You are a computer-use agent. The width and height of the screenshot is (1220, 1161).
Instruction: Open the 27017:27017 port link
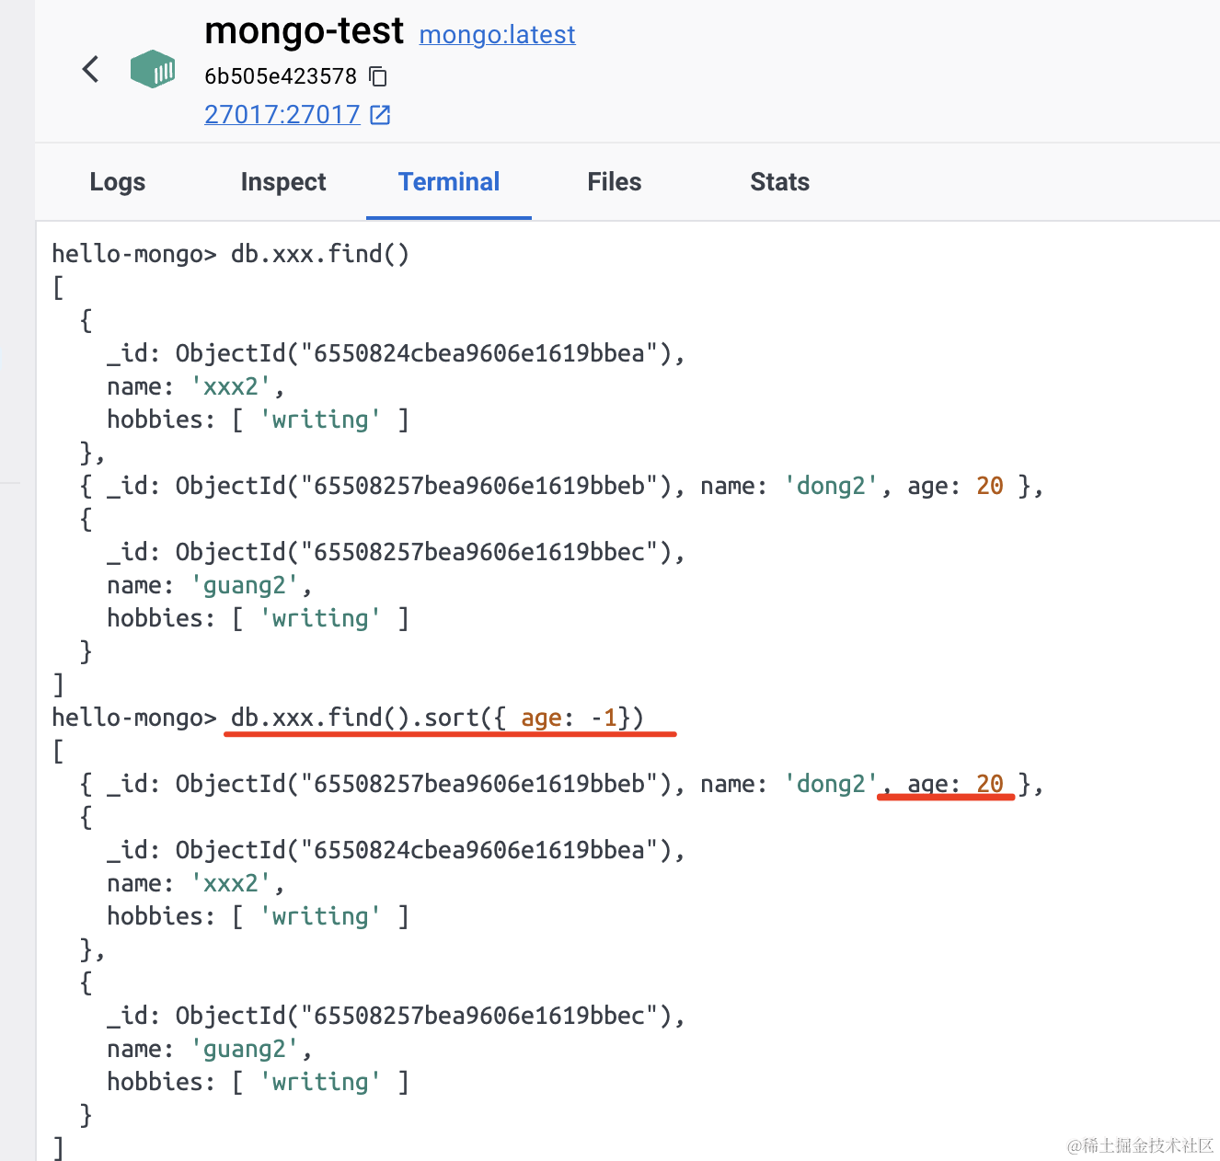tap(282, 115)
